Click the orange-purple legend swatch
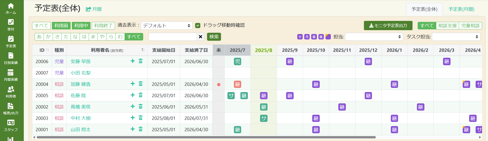 [328, 37]
